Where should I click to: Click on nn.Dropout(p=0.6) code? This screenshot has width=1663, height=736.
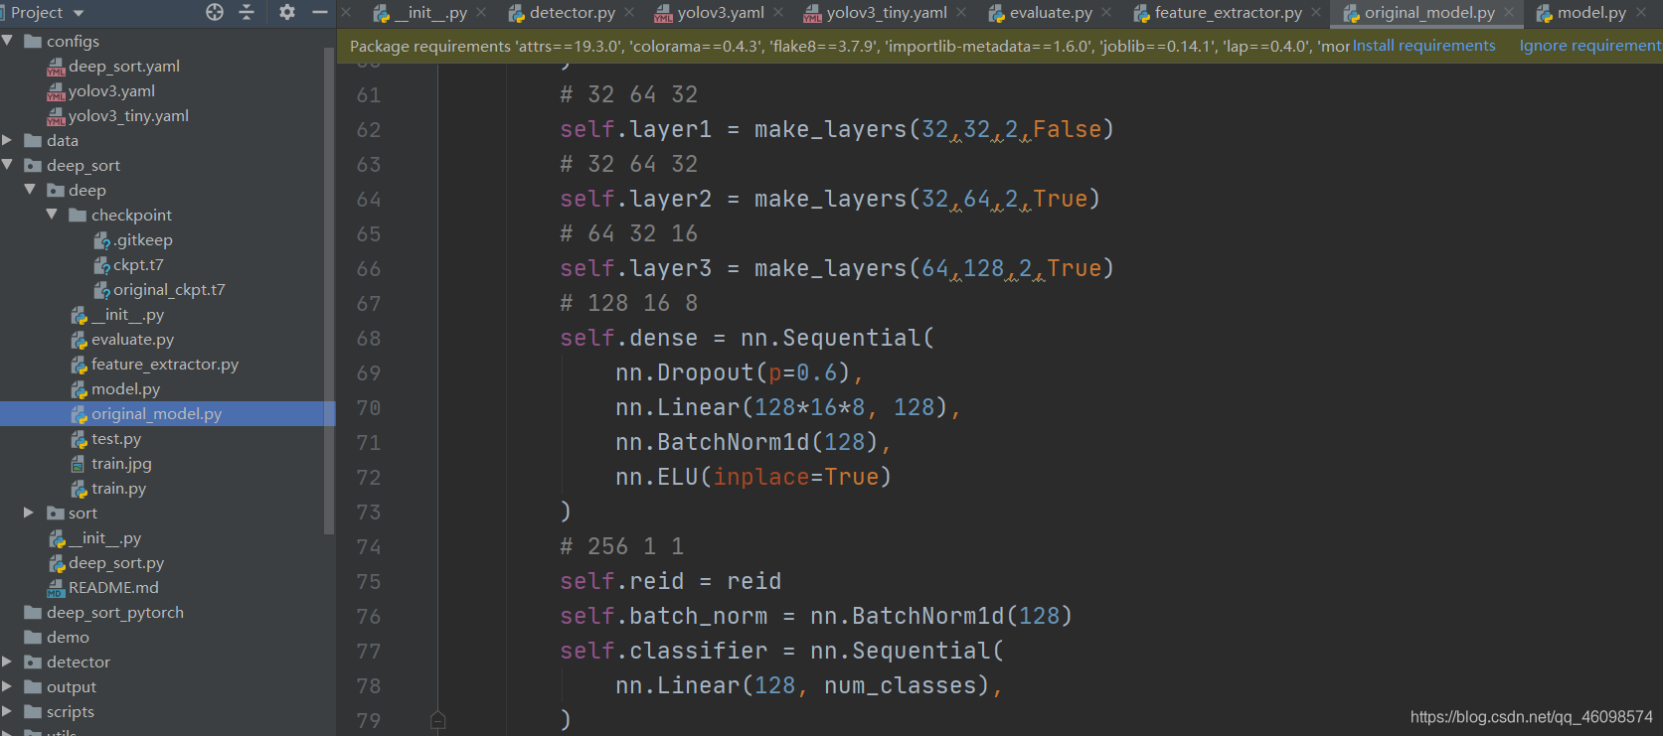point(740,372)
